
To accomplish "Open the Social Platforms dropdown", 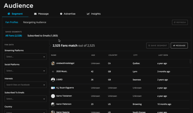I will click(x=25, y=71).
